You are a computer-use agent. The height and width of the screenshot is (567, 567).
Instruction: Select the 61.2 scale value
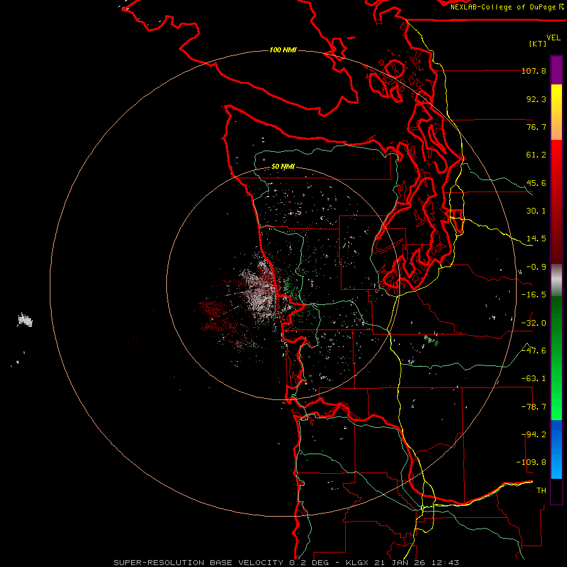[x=536, y=155]
